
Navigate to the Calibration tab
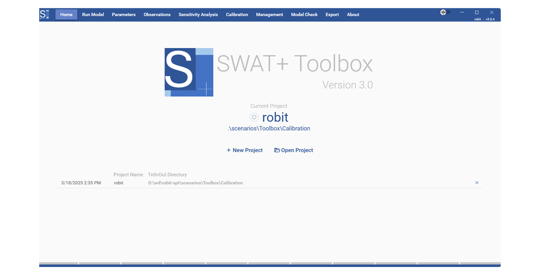[x=237, y=15]
